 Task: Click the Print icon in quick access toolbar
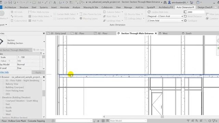click(x=34, y=2)
